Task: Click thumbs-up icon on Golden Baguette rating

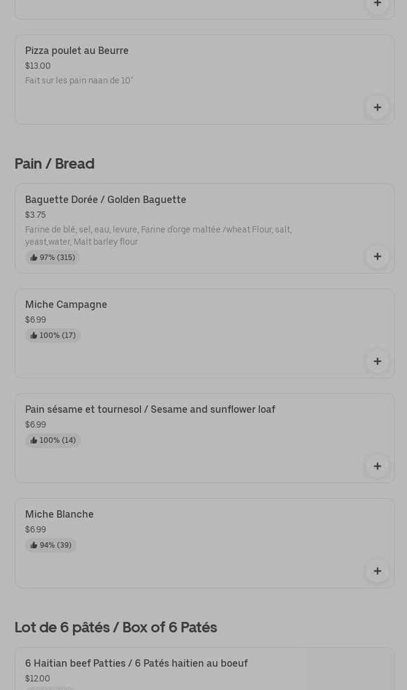Action: [34, 258]
